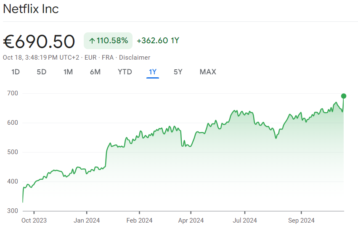Click the Jul 2024 axis label

pos(245,220)
